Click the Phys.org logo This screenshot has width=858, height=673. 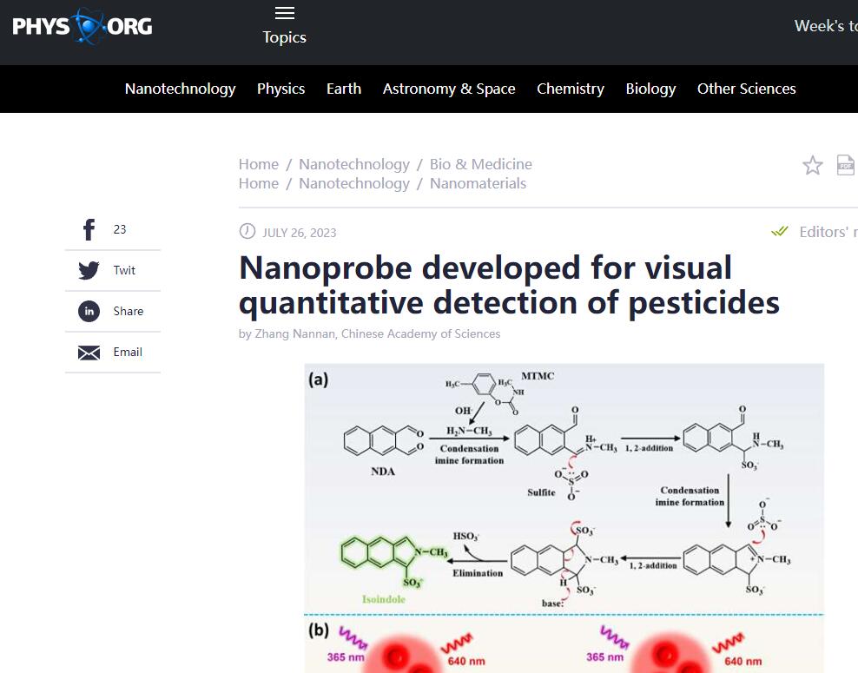point(82,27)
